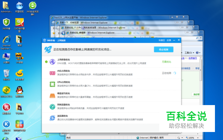Select the 回收站 recycle bin icon
223x140 pixels.
click(6, 75)
